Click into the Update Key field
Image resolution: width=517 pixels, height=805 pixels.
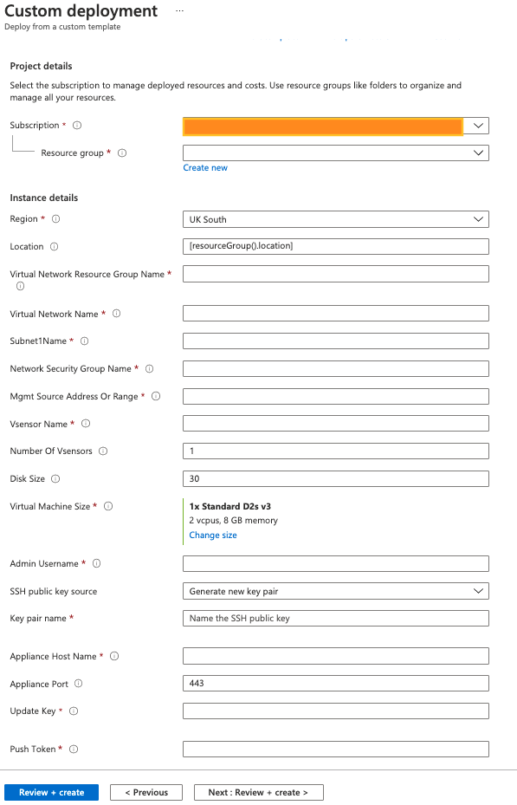tap(336, 711)
